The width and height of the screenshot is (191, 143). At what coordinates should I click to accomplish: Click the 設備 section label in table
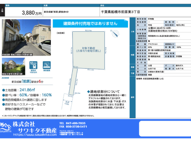(132, 67)
